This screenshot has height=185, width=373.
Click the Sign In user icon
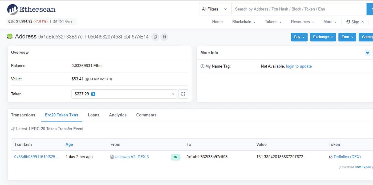[348, 22]
